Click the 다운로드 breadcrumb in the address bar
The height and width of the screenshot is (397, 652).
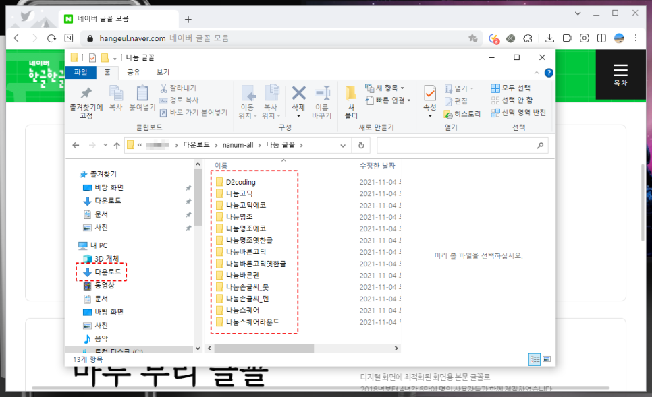(x=196, y=145)
